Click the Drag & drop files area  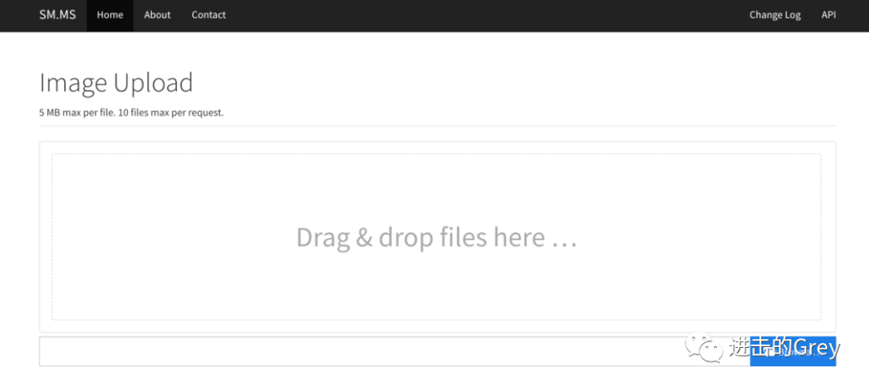coord(437,237)
